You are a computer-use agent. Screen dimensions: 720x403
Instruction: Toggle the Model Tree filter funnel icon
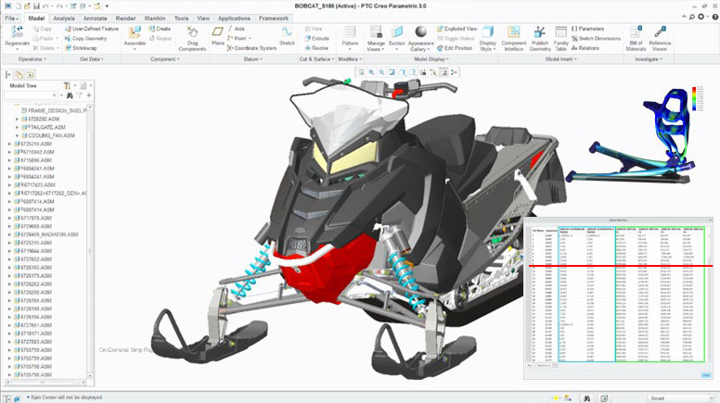tap(80, 95)
